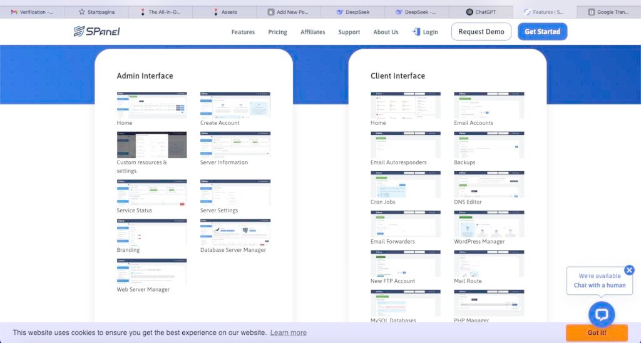This screenshot has width=641, height=343.
Task: View the Cron Jobs screenshot thumbnail
Action: [x=405, y=184]
